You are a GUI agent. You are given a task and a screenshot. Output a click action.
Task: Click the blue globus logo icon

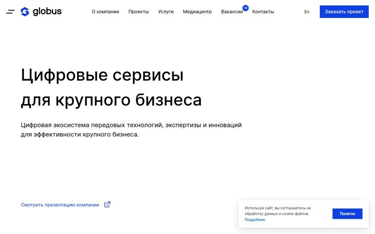pos(25,11)
